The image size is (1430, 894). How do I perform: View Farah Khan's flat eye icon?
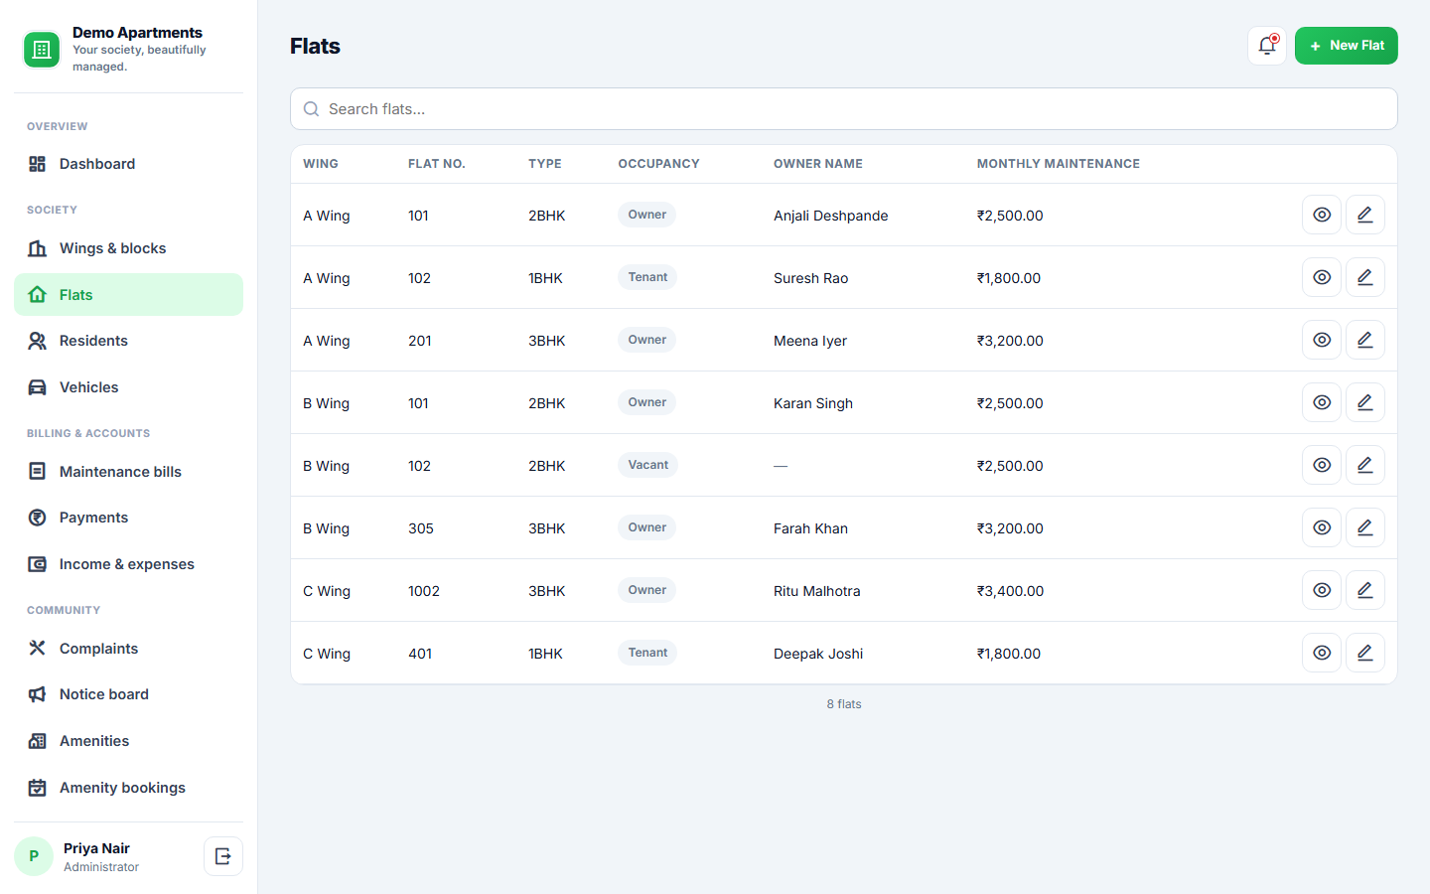(1322, 527)
